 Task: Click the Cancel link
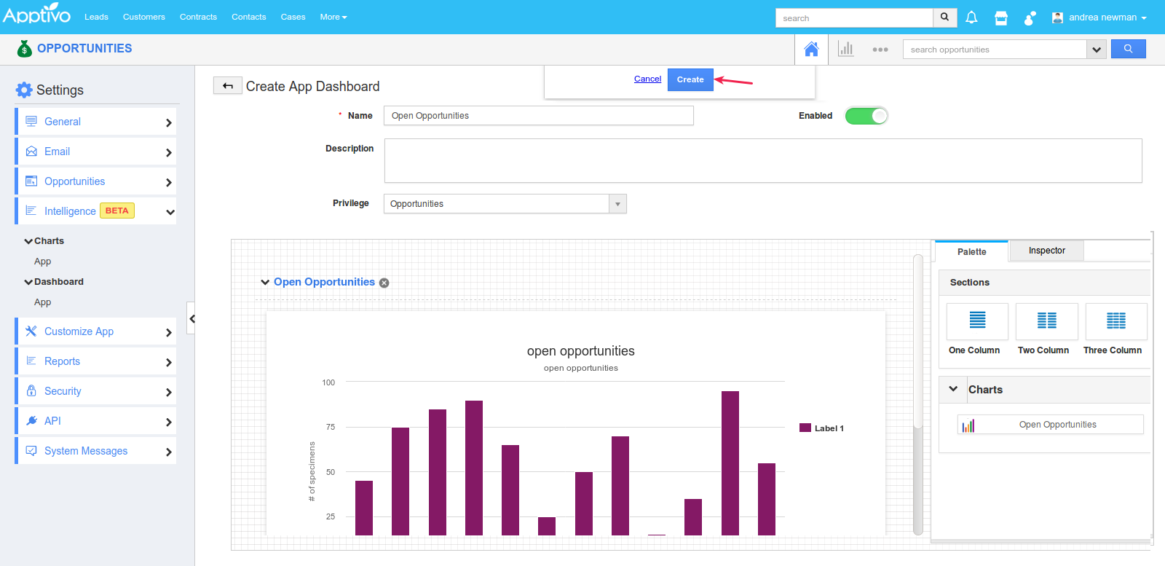click(647, 79)
